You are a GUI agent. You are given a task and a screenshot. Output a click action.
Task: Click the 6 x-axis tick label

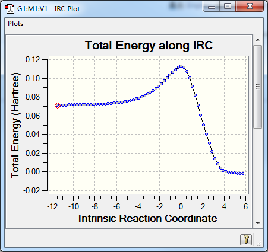[245, 207]
